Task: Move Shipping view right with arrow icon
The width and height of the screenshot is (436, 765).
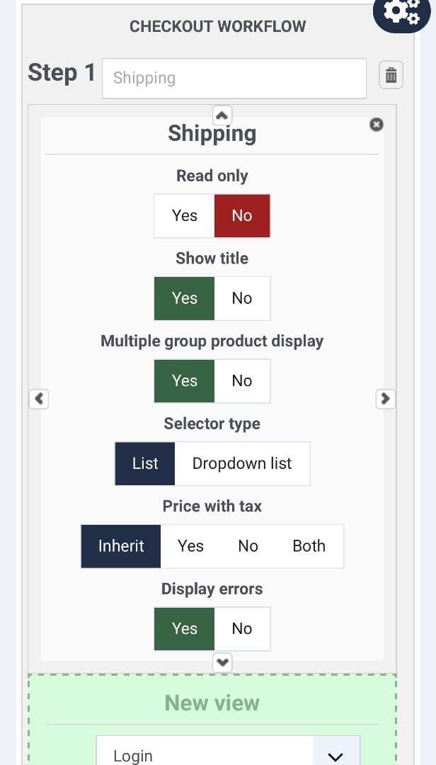Action: [x=385, y=399]
